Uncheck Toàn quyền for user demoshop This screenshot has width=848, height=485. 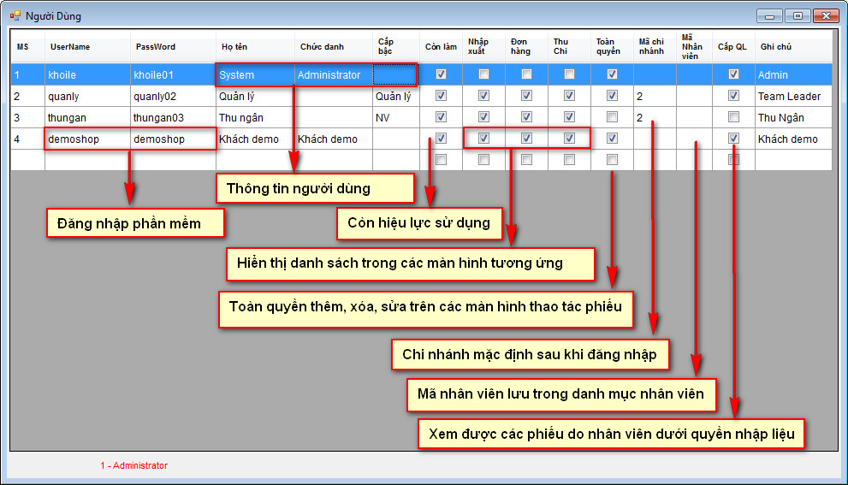(612, 139)
